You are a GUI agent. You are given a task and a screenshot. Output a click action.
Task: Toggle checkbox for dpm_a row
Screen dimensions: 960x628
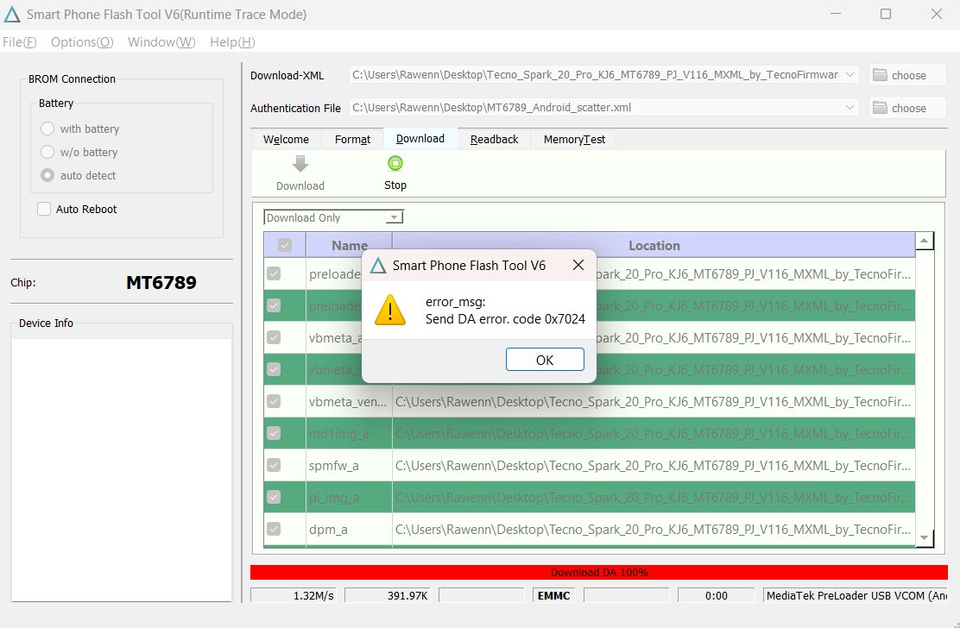point(274,528)
